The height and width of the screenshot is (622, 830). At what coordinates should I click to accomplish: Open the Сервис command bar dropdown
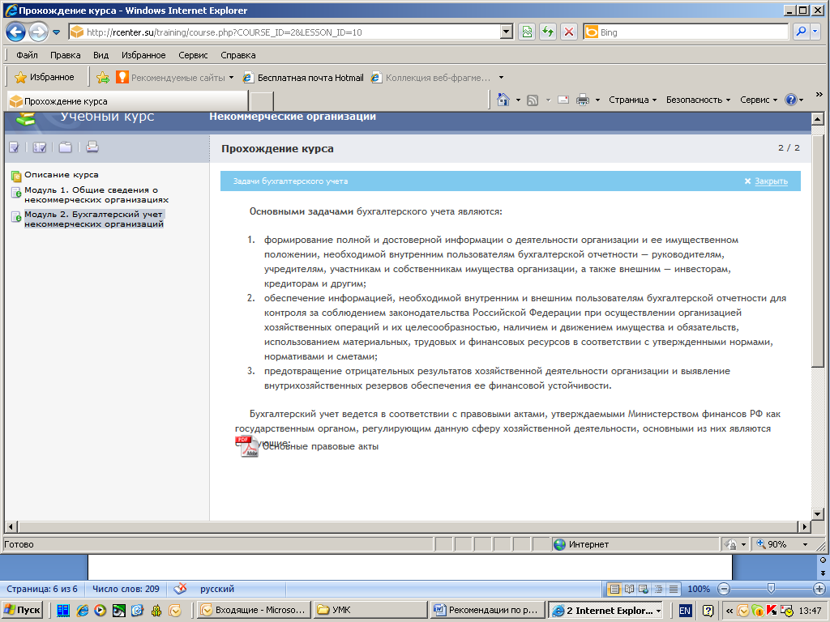tap(759, 100)
